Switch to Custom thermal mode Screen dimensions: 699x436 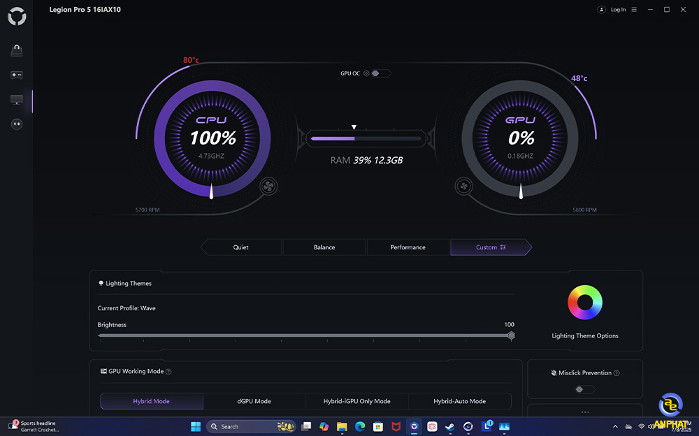pyautogui.click(x=491, y=247)
